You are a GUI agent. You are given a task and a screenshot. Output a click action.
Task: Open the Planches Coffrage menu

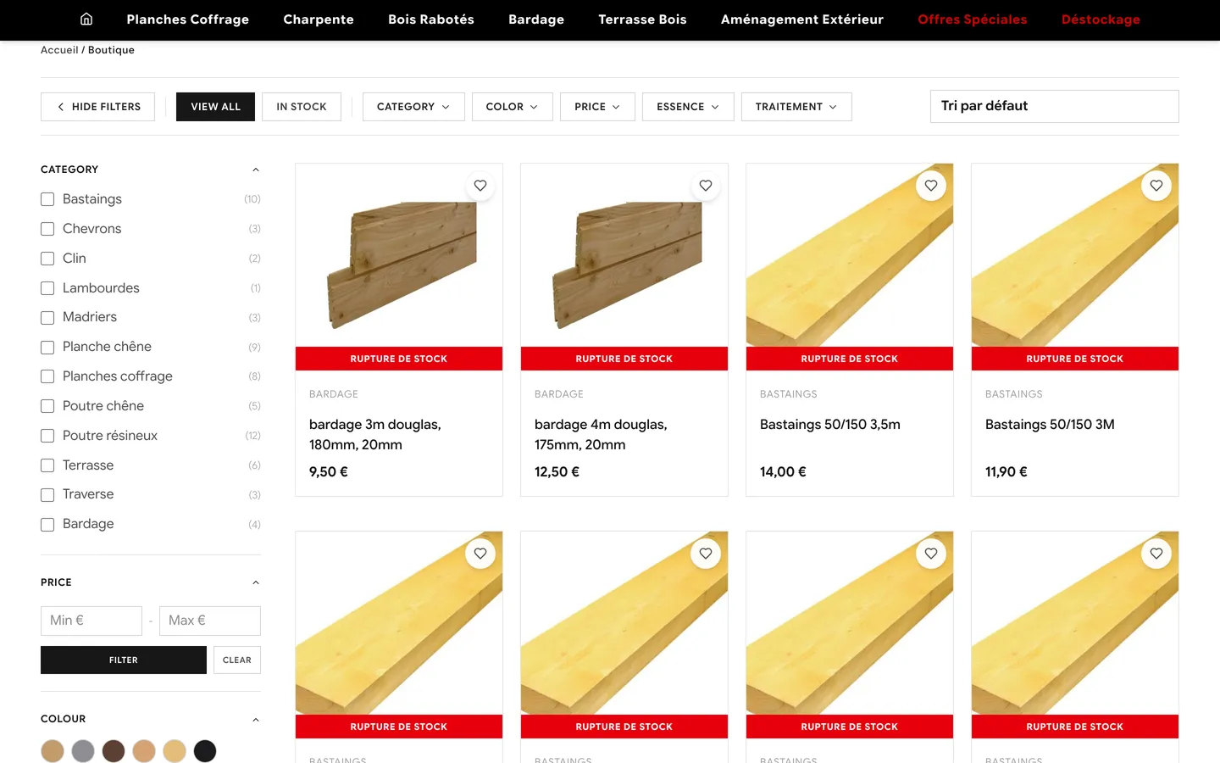coord(188,19)
